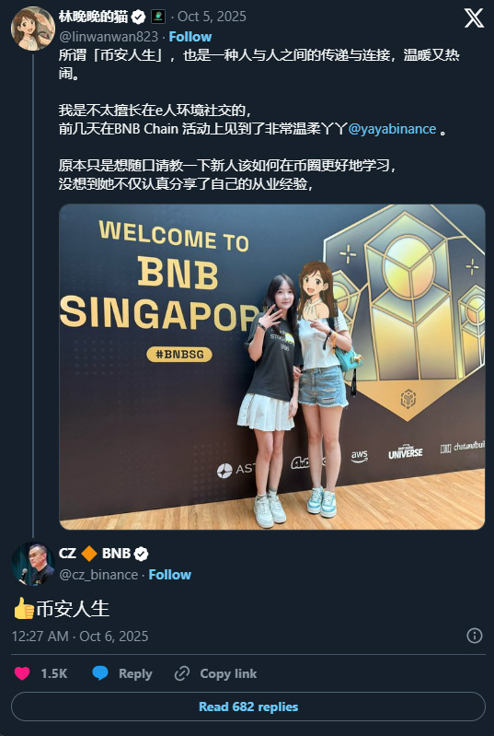The height and width of the screenshot is (736, 494).
Task: Click the blue reply bubble icon
Action: (x=100, y=673)
